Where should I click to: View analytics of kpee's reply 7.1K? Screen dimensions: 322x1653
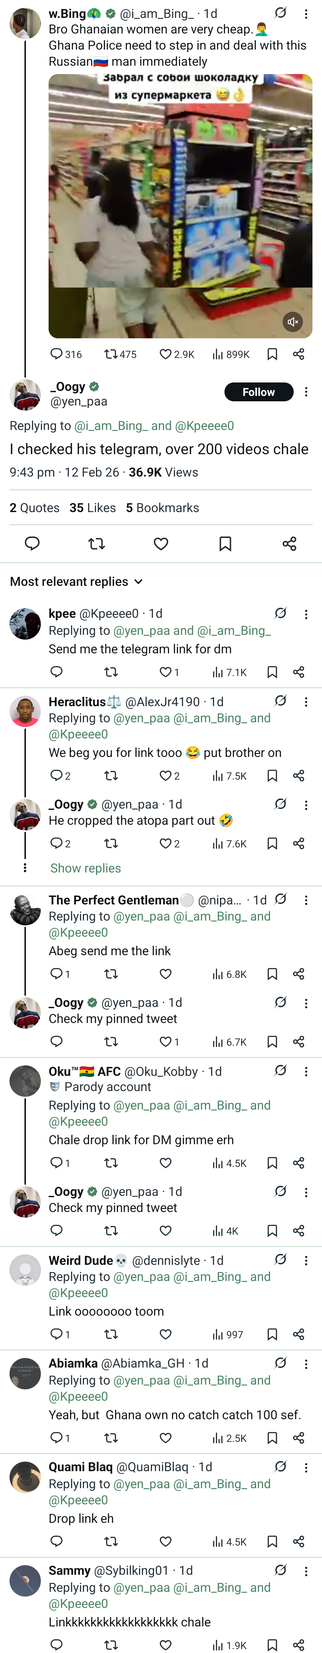[229, 672]
